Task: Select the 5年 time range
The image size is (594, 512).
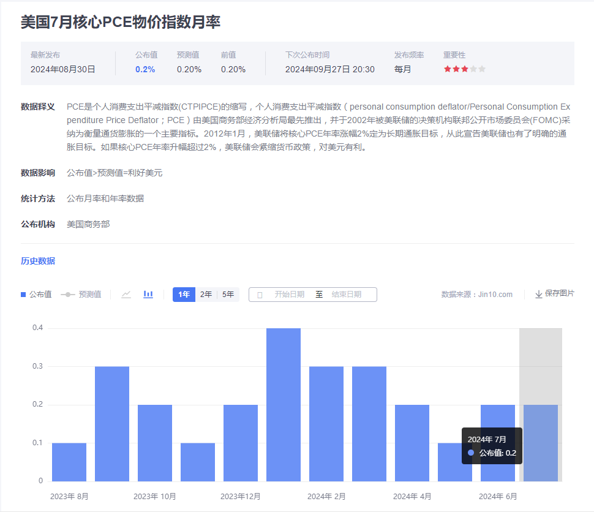Action: [x=228, y=295]
